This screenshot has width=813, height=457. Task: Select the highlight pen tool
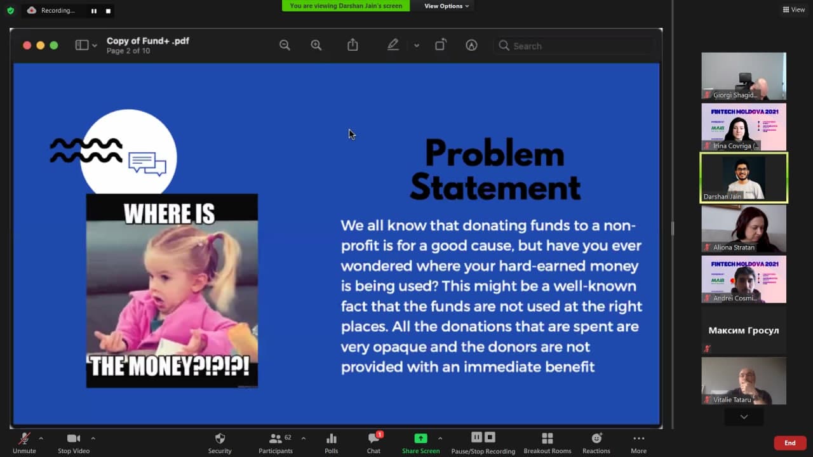[x=393, y=45]
